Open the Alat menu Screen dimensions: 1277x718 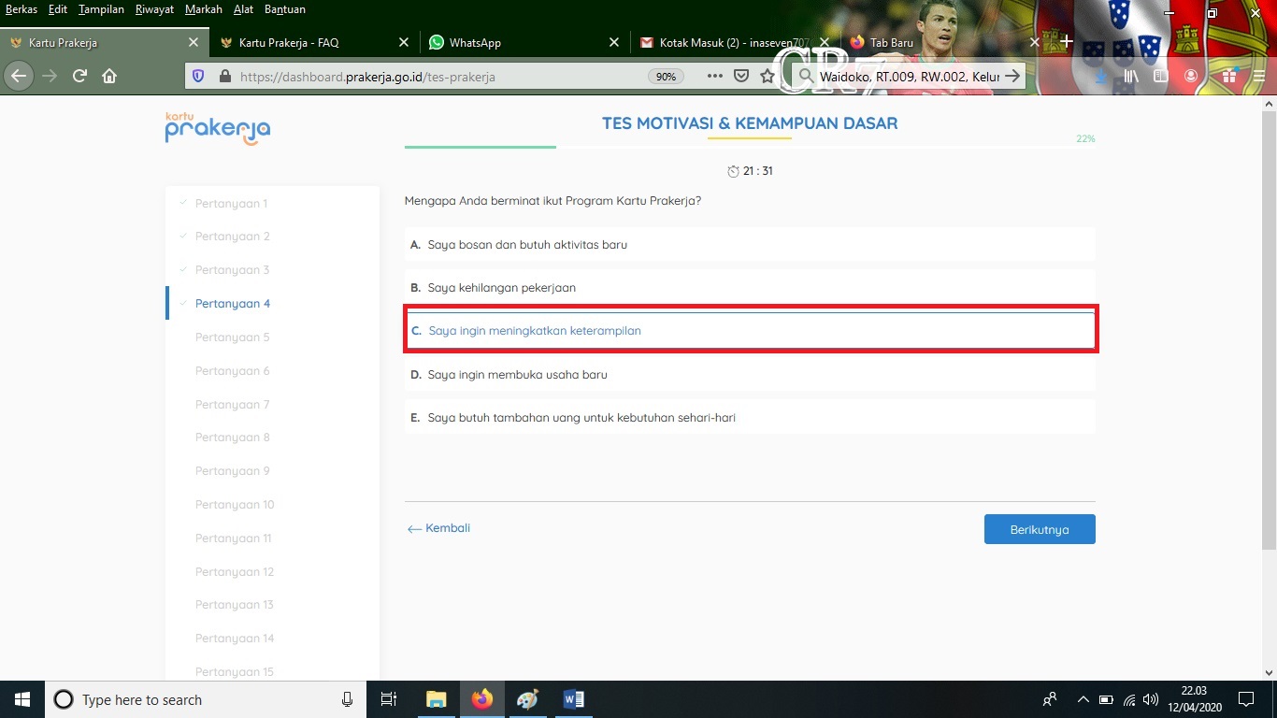243,9
